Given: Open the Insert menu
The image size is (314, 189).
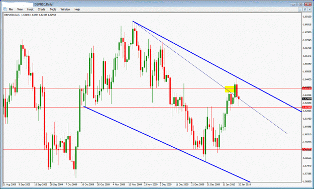Looking at the screenshot, I should (x=30, y=9).
